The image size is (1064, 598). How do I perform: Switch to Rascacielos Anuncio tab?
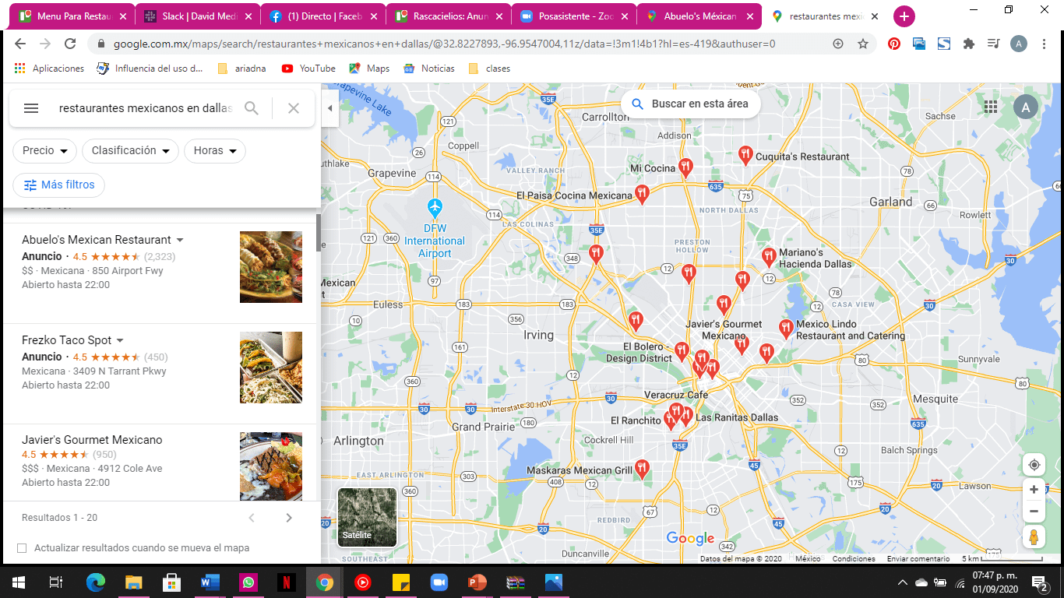coord(449,16)
